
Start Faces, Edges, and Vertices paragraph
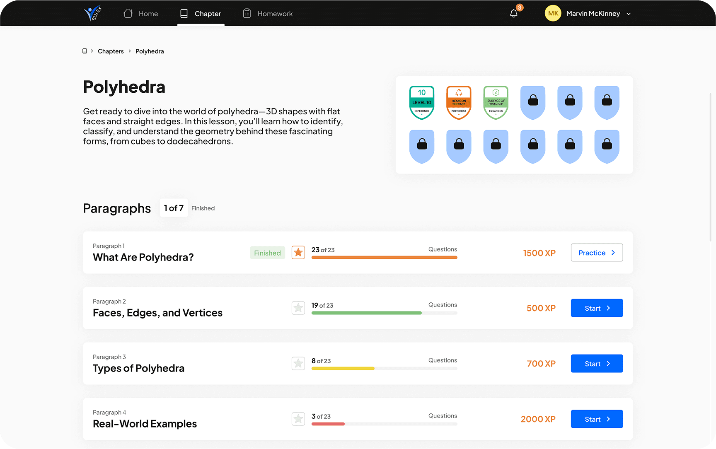pyautogui.click(x=597, y=308)
